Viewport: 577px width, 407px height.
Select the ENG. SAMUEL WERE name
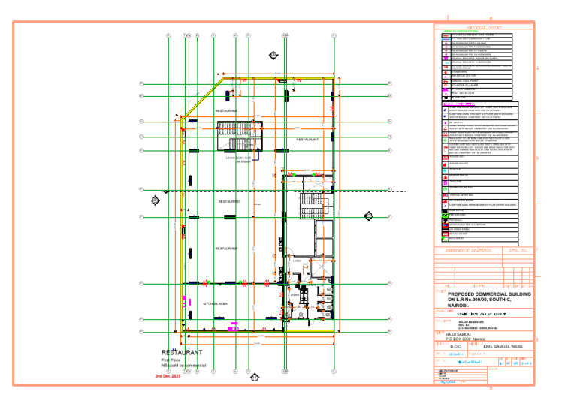coord(503,347)
